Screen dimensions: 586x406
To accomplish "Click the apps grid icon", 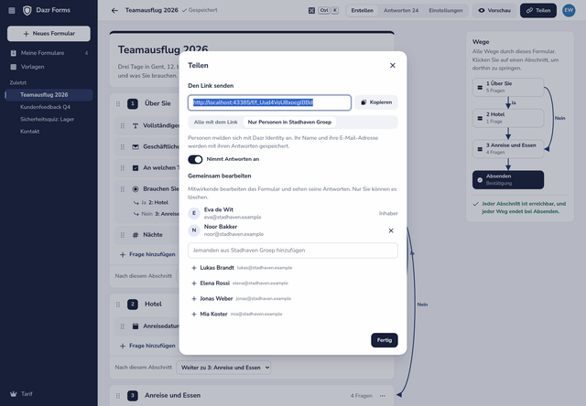I will pyautogui.click(x=12, y=10).
